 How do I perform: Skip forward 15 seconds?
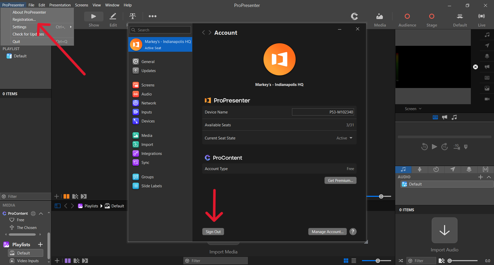pos(445,147)
